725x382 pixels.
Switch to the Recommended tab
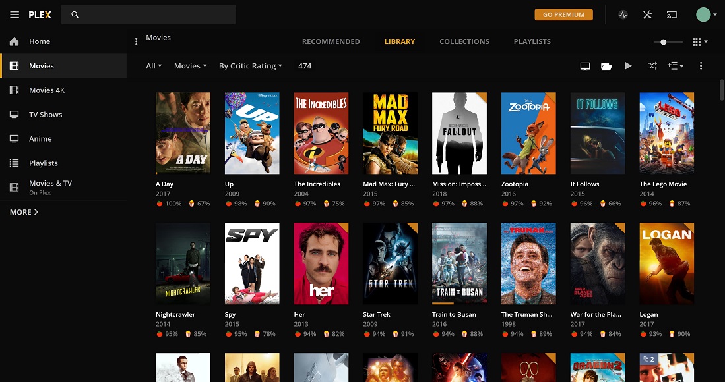[331, 41]
